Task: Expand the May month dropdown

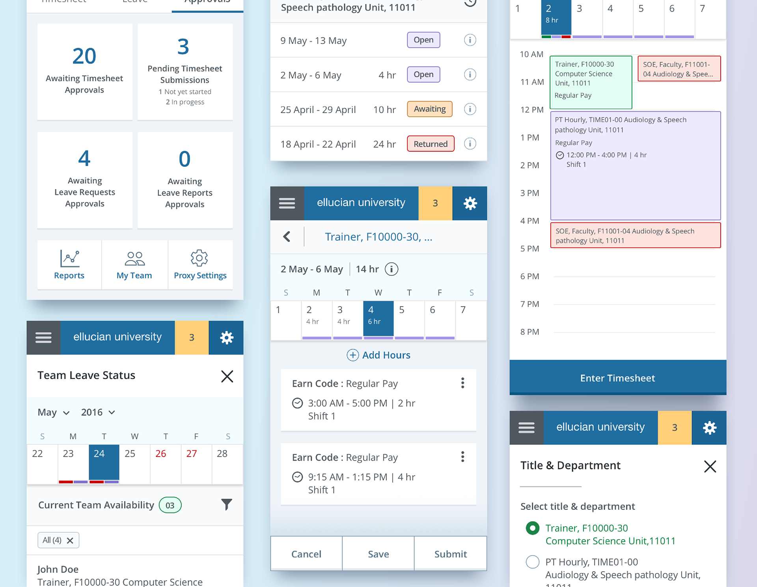Action: click(54, 412)
